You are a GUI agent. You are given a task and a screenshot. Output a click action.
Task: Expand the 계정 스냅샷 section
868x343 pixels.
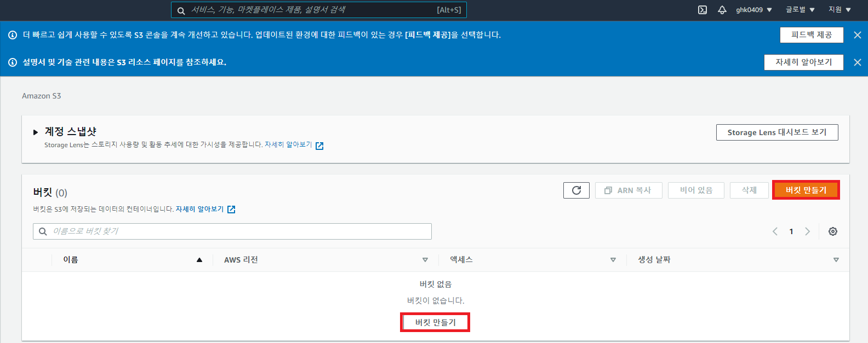click(x=36, y=132)
